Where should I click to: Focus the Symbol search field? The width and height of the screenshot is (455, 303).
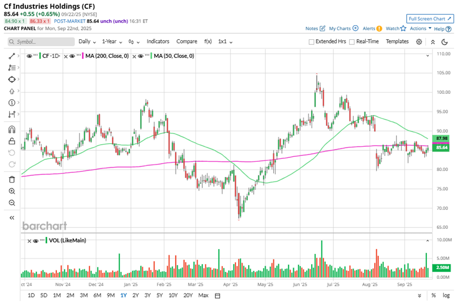point(41,42)
